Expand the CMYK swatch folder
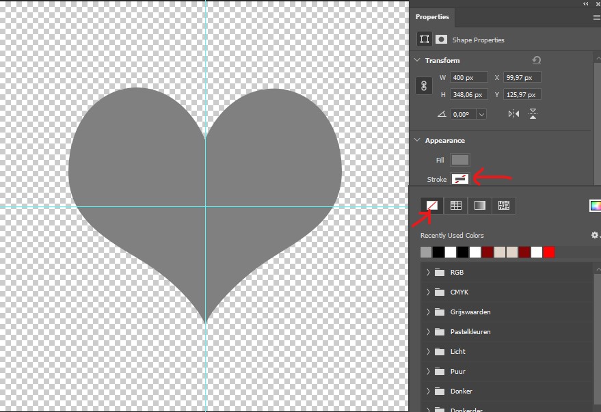601x412 pixels. pos(428,292)
